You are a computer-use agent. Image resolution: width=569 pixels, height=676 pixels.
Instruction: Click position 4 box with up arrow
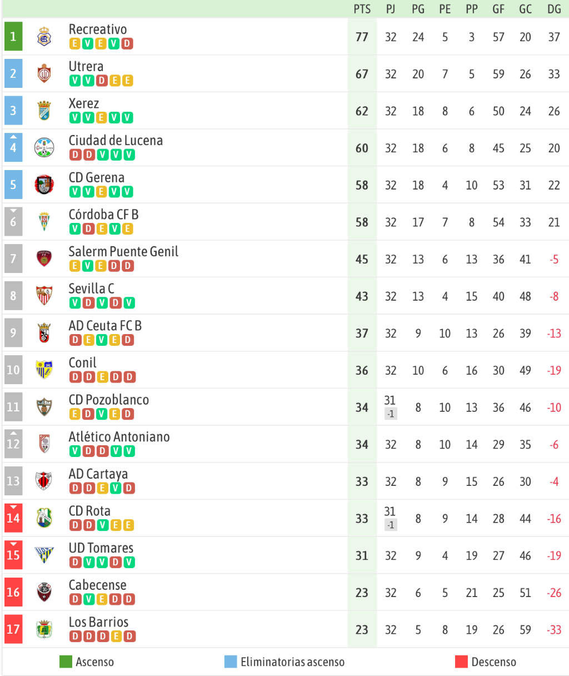click(13, 147)
